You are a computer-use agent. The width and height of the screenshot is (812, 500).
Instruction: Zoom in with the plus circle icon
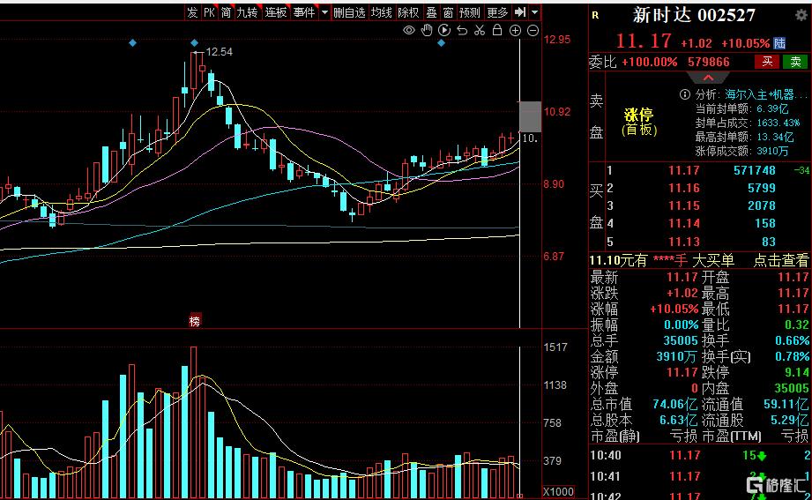(516, 31)
